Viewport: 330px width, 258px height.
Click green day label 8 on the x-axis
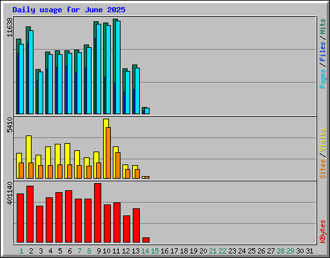[x=89, y=251]
